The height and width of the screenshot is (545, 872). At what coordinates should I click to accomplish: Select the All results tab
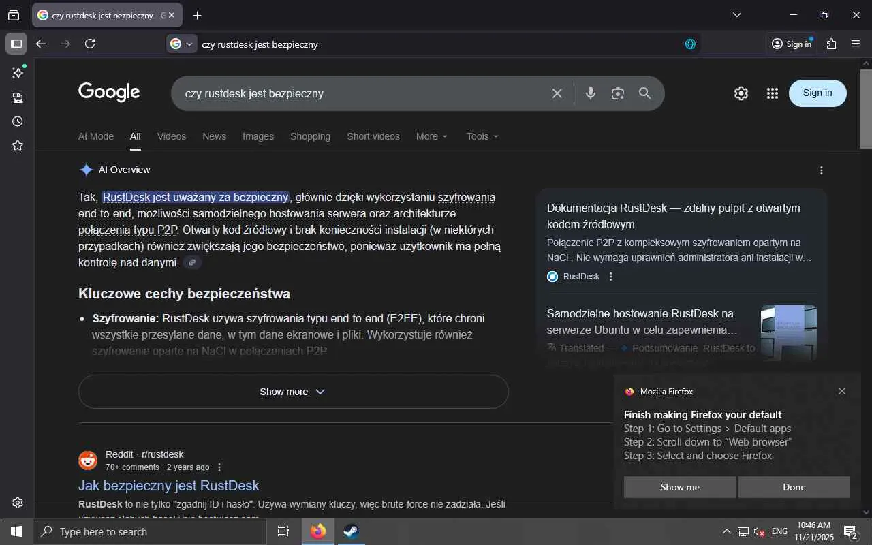click(136, 136)
